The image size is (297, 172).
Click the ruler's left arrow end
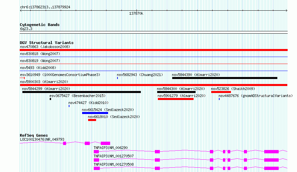[21, 10]
